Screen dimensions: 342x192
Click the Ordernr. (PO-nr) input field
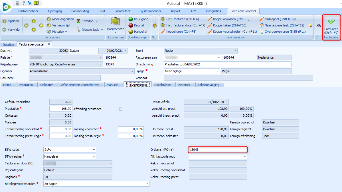pos(218,150)
